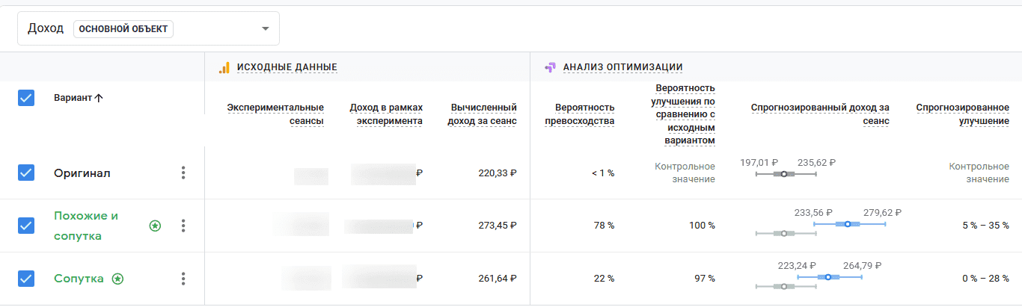
Task: Open the three-dot menu for Похожие и сопутка
Action: tap(183, 226)
